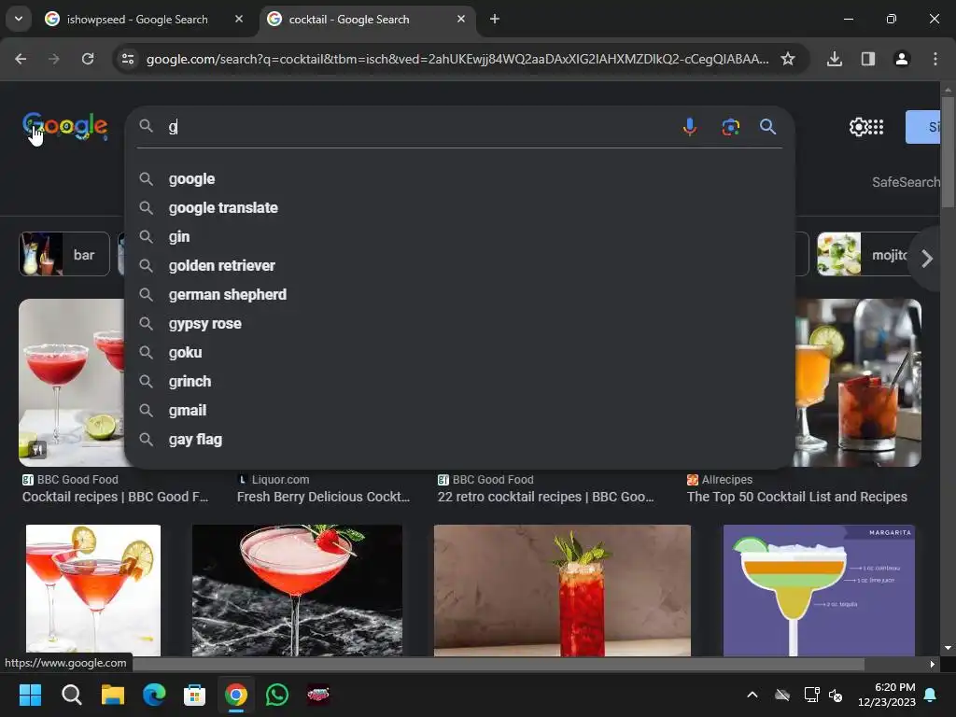This screenshot has width=956, height=717.
Task: Open Google quick settings gear
Action: click(858, 127)
